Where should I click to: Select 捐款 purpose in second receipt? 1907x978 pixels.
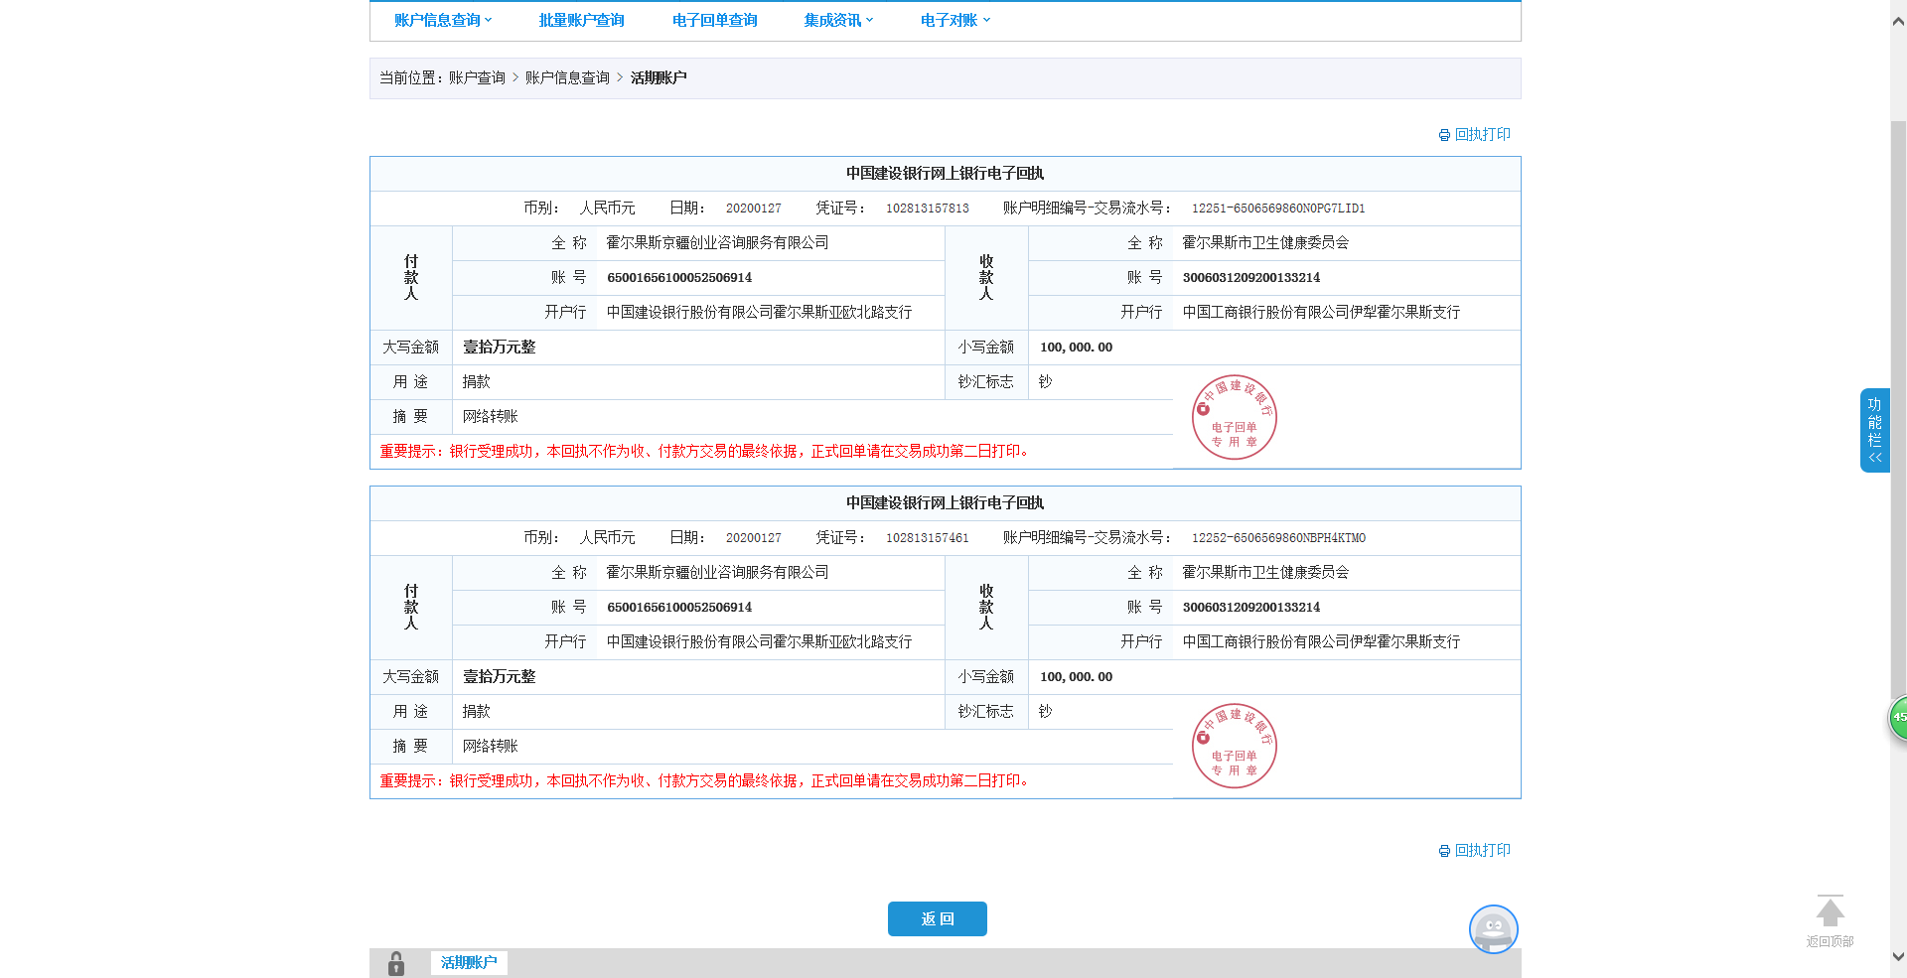(477, 711)
